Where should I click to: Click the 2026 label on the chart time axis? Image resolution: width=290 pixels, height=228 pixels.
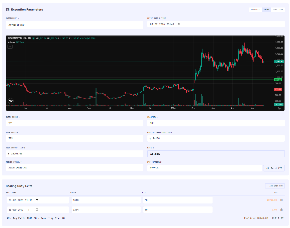[x=173, y=108]
